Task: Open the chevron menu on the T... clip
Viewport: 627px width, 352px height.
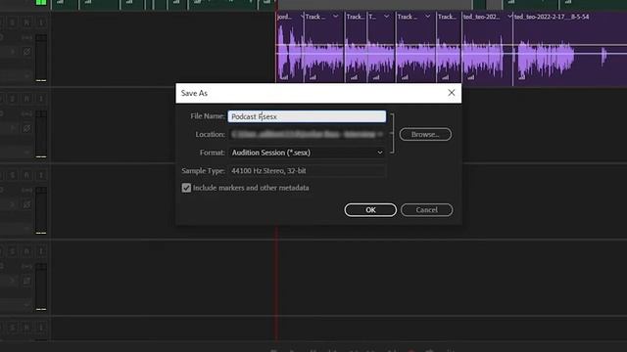Action: [386, 17]
